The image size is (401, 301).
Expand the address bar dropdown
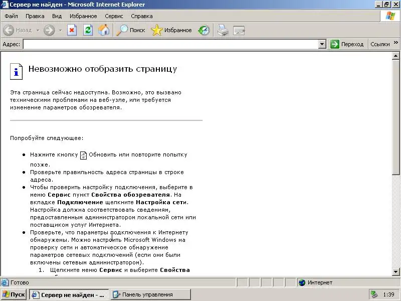click(322, 44)
